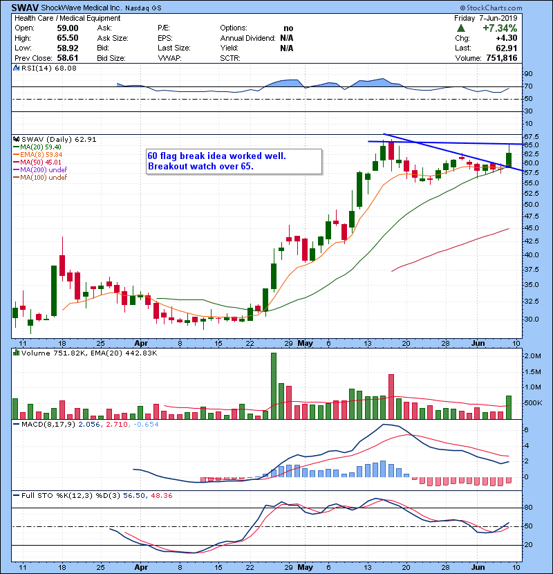Click the Chg value +4.30

tap(507, 38)
